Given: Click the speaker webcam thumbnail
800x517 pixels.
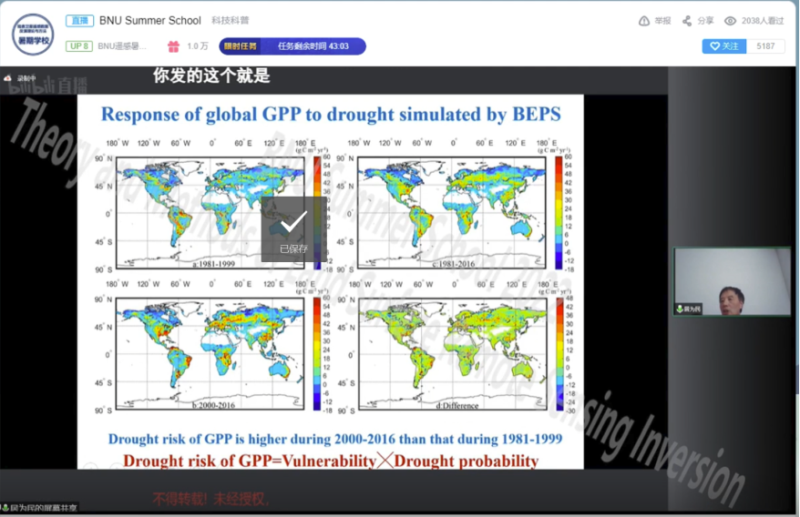Looking at the screenshot, I should (x=732, y=282).
